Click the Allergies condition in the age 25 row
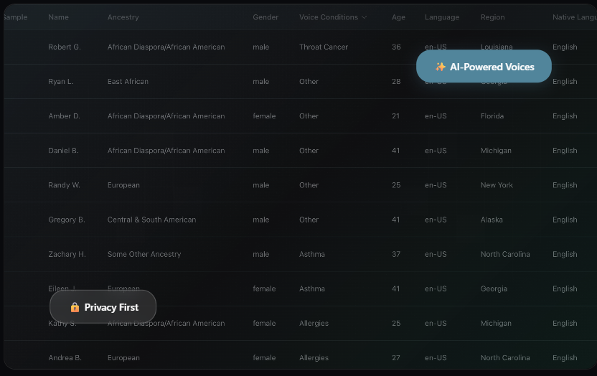Viewport: 597px width, 376px height. click(314, 323)
